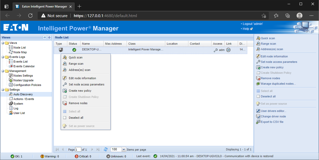Collapse the Settings folder
This screenshot has height=160, width=319.
click(3, 90)
